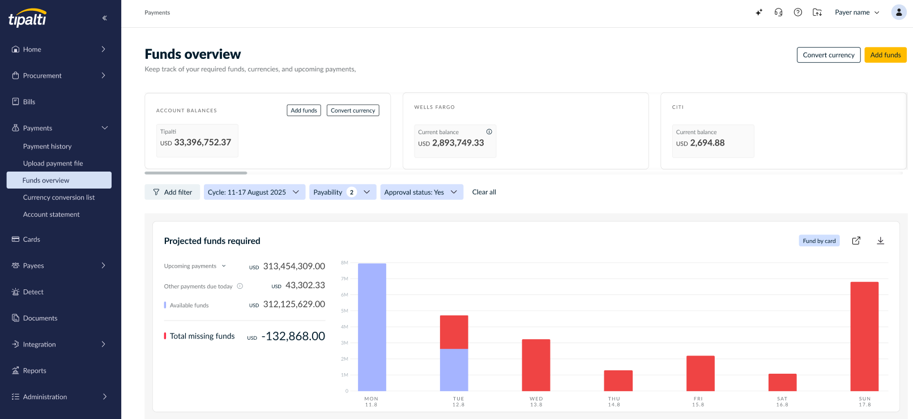The width and height of the screenshot is (913, 419).
Task: Click the horizontal scrollbar under account balances
Action: point(196,173)
